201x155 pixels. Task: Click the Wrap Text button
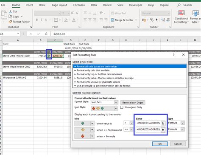pos(119,13)
